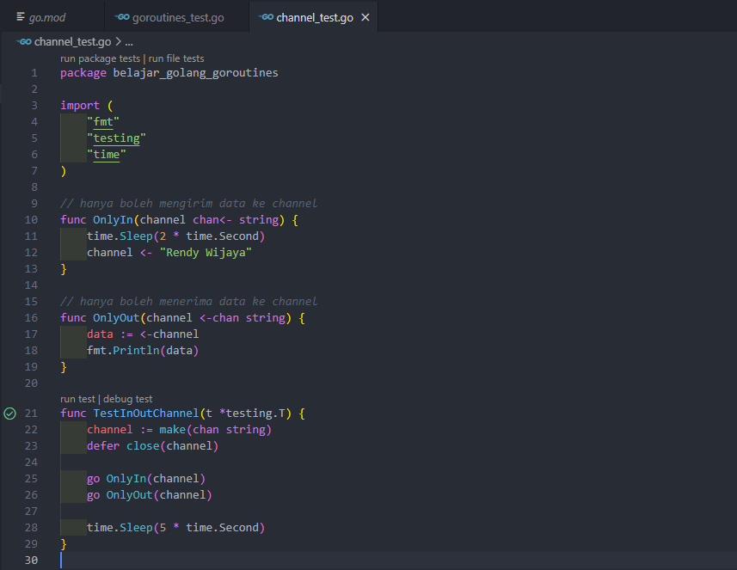This screenshot has height=570, width=737.
Task: Click 'go OnlyOut(channel)' on line 26
Action: (x=150, y=495)
